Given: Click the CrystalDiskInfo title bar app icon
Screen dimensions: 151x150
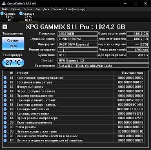Looking at the screenshot, I should (4, 3).
